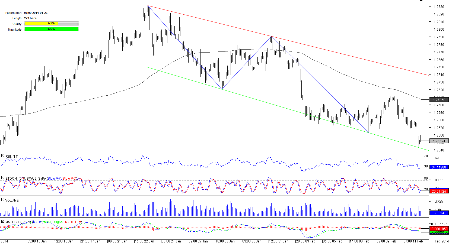
Task: Close the RSI indicator panel box
Action: point(3,156)
